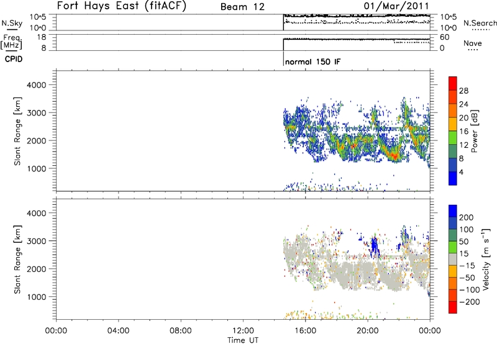Click the red high-power scatter near 21:40
This screenshot has width=497, height=344.
394,156
